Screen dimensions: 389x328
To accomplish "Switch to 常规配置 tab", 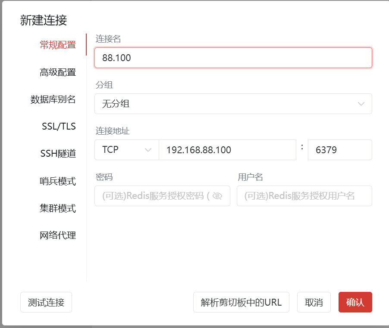I will click(58, 45).
